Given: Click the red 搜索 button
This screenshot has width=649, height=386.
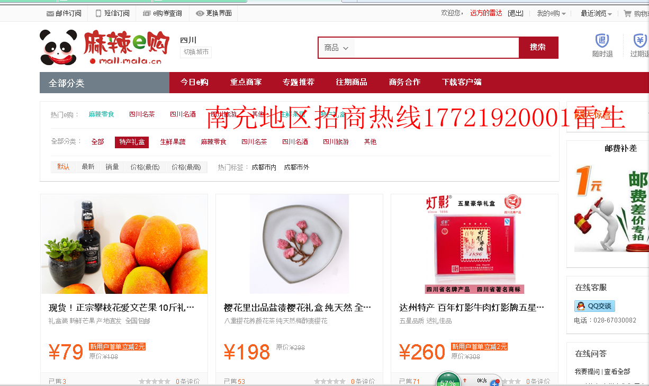Looking at the screenshot, I should [538, 48].
